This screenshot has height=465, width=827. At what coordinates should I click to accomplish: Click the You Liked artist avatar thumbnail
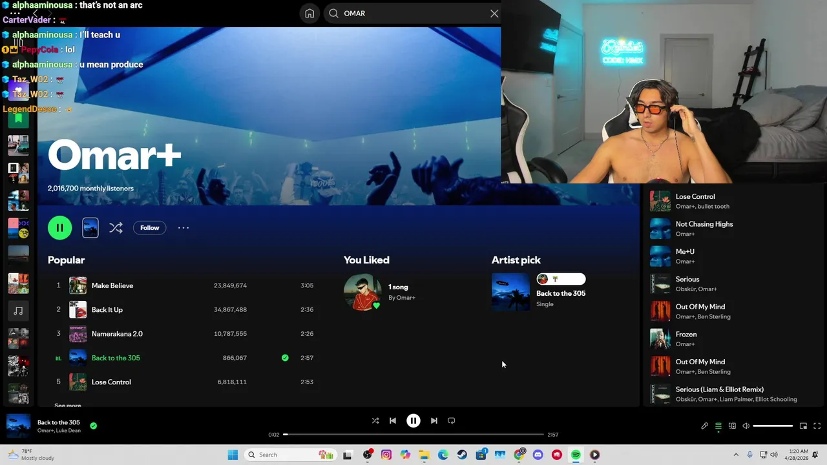coord(362,292)
